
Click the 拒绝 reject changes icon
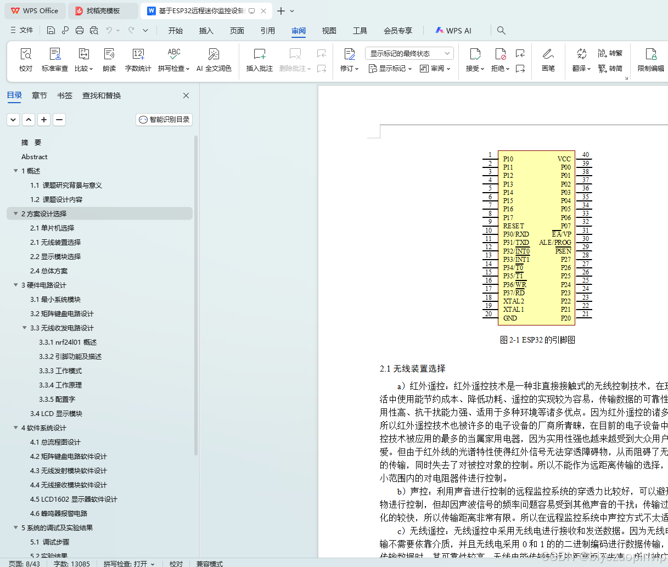click(500, 54)
